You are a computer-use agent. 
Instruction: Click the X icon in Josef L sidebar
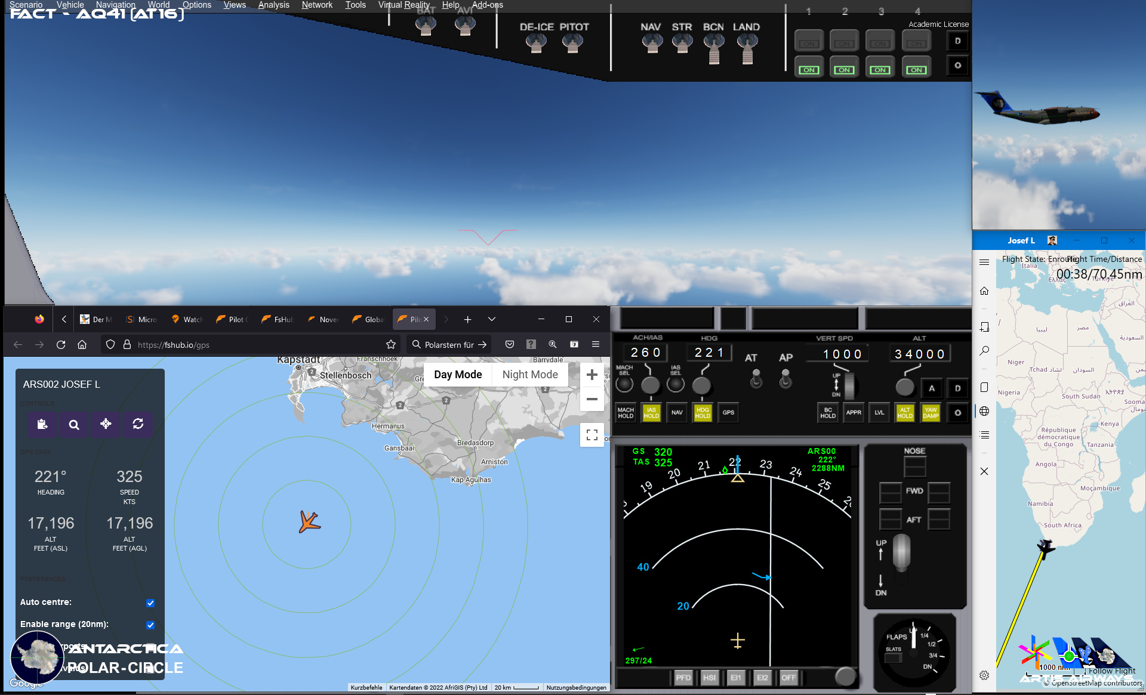984,471
